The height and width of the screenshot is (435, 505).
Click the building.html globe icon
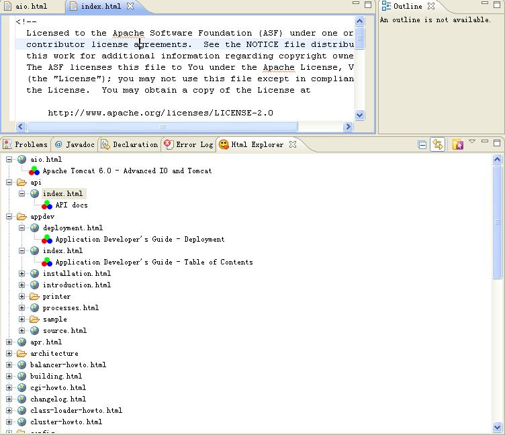click(x=21, y=376)
